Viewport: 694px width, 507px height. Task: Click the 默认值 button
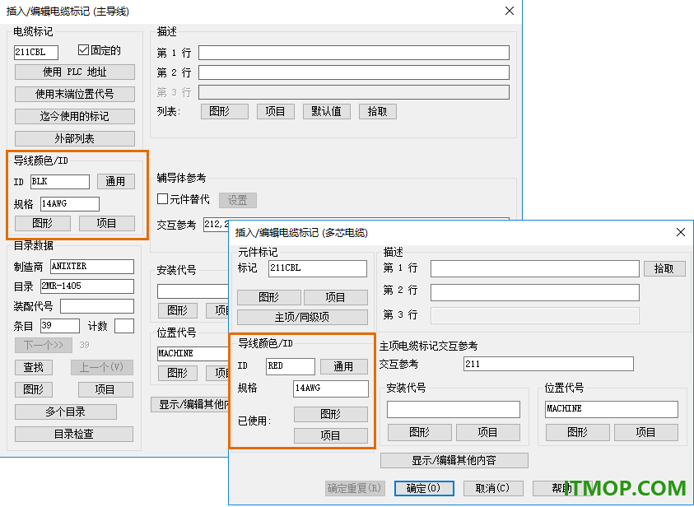pos(327,111)
